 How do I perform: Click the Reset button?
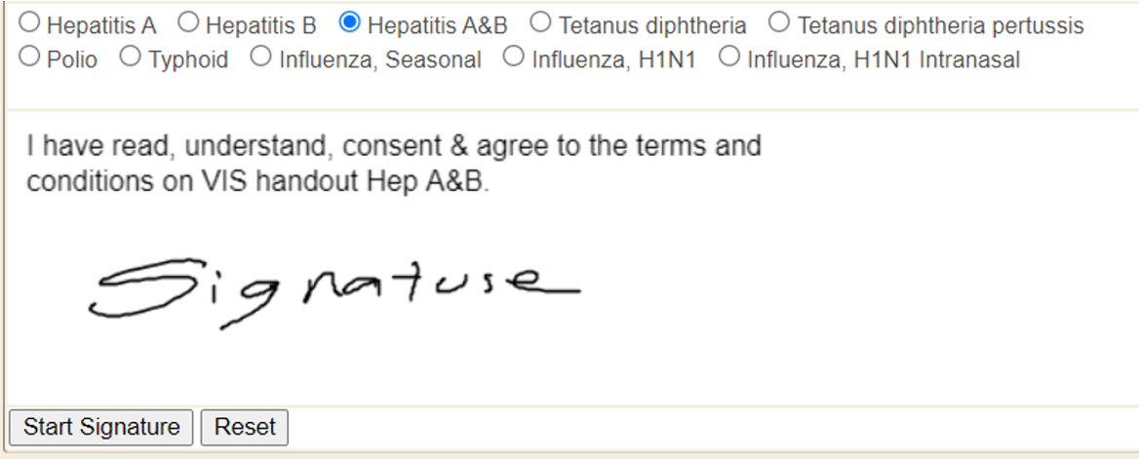pos(245,427)
